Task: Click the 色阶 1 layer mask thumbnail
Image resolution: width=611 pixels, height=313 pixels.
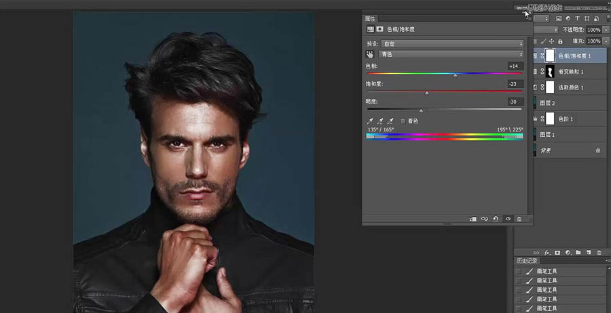Action: pyautogui.click(x=549, y=119)
